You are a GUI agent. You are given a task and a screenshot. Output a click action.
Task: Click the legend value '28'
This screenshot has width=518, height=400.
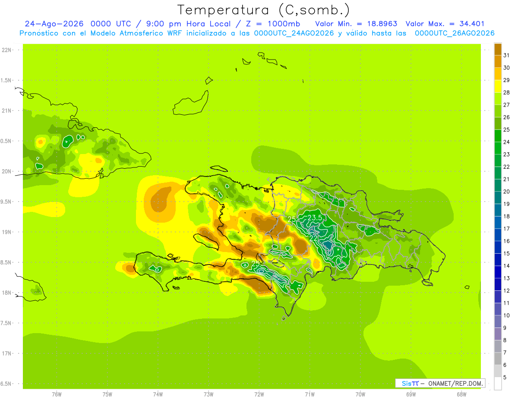point(507,92)
